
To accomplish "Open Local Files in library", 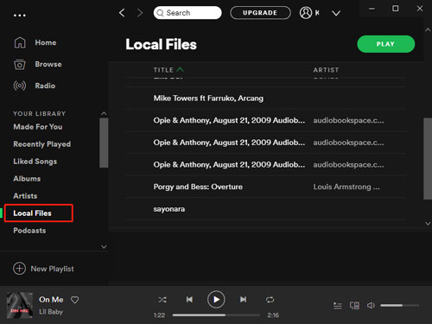I will coord(32,213).
